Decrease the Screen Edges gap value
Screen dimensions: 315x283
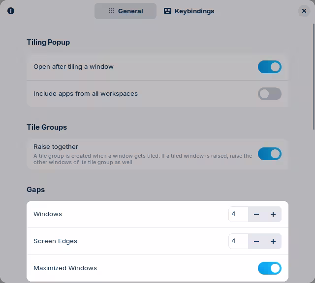[x=256, y=241]
